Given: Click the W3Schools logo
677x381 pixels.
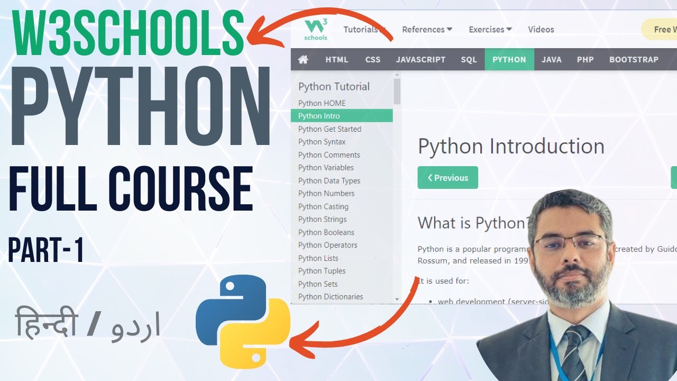Looking at the screenshot, I should pyautogui.click(x=316, y=30).
